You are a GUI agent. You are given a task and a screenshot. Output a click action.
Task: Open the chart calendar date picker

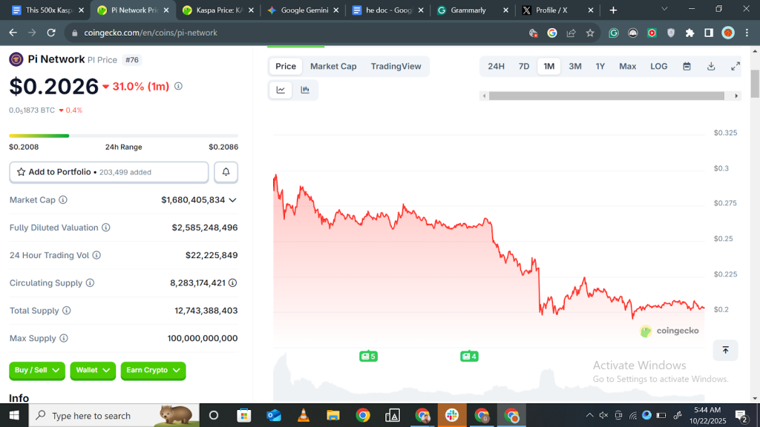coord(687,66)
